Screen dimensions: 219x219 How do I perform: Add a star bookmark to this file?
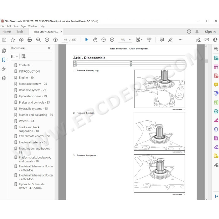13,40
